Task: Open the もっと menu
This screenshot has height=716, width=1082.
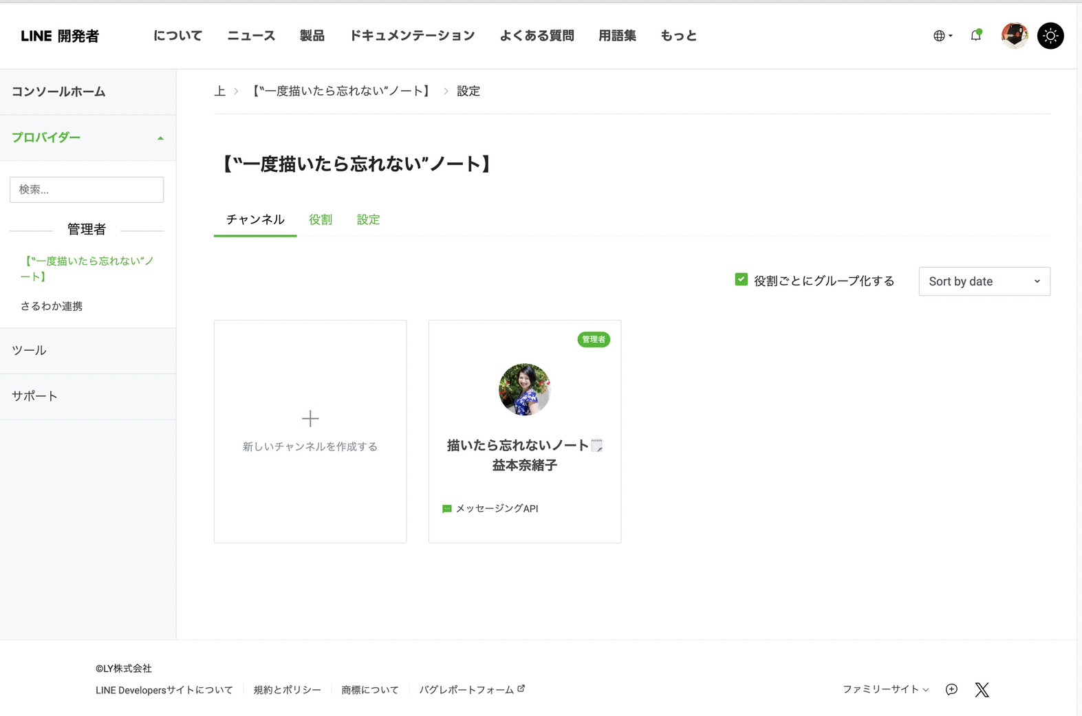Action: pos(679,36)
